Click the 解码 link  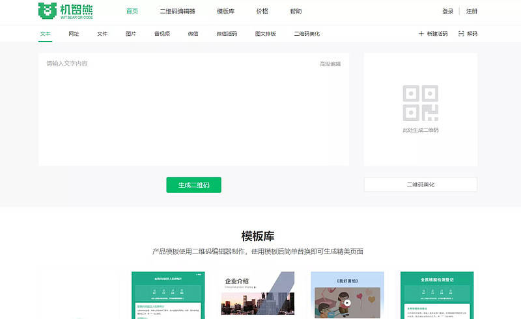tap(472, 34)
